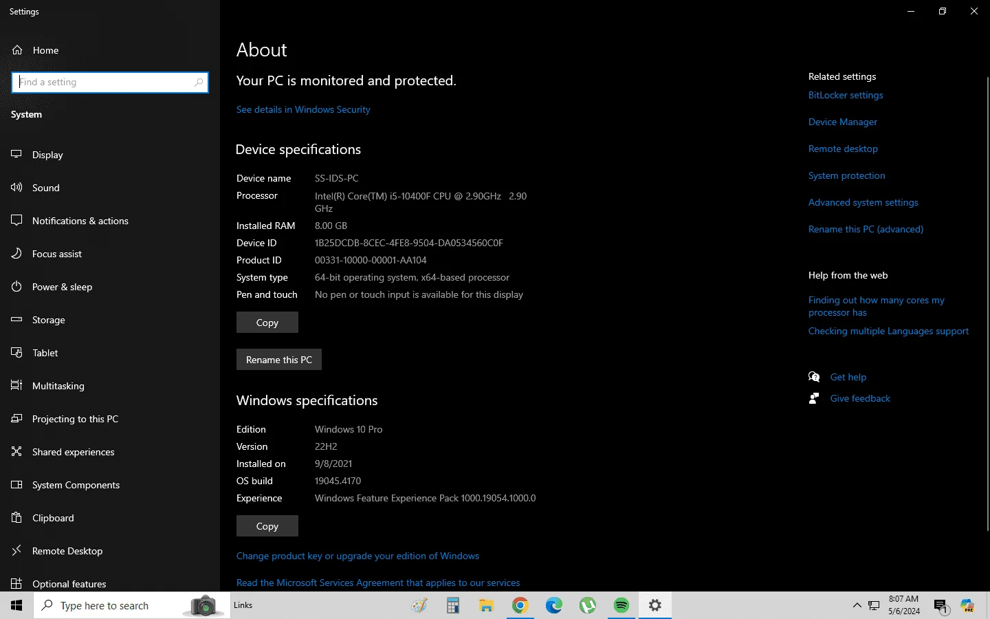Click OS build value 19045.4170

pyautogui.click(x=338, y=481)
